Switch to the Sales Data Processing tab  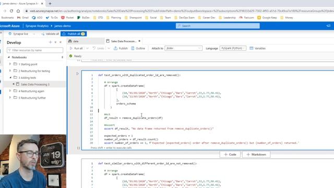coord(124,41)
